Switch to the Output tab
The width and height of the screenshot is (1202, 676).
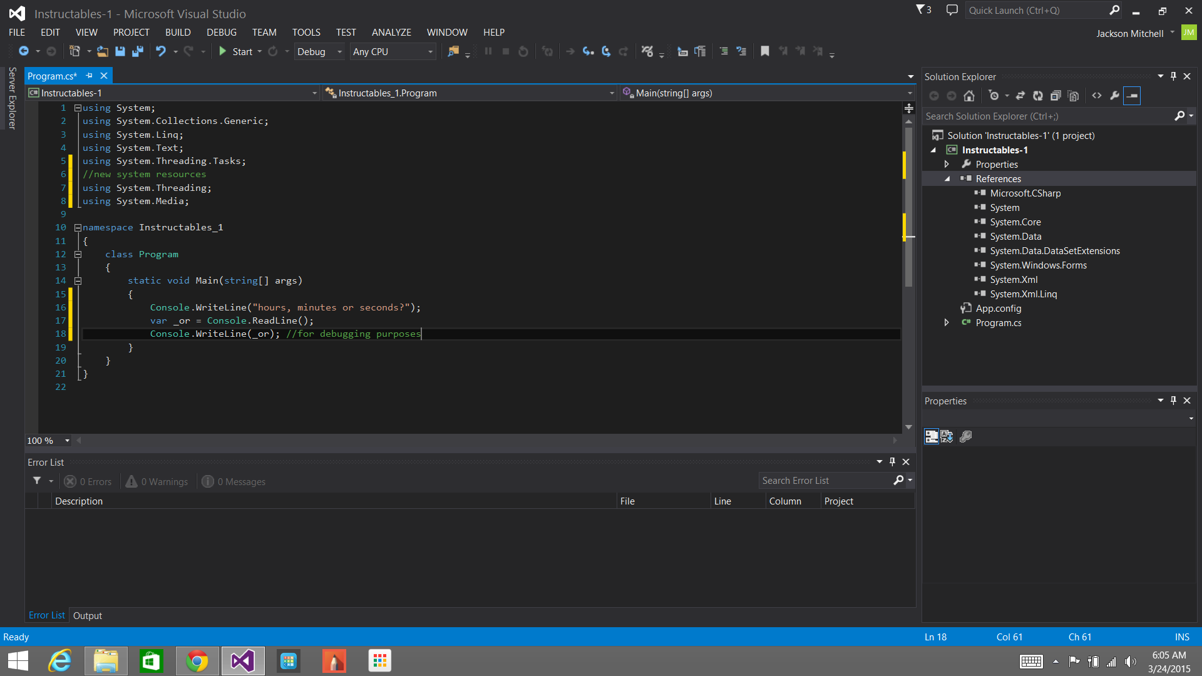[88, 615]
